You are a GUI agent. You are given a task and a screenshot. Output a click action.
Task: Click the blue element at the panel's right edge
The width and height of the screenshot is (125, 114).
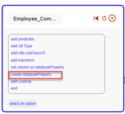[x=124, y=80]
